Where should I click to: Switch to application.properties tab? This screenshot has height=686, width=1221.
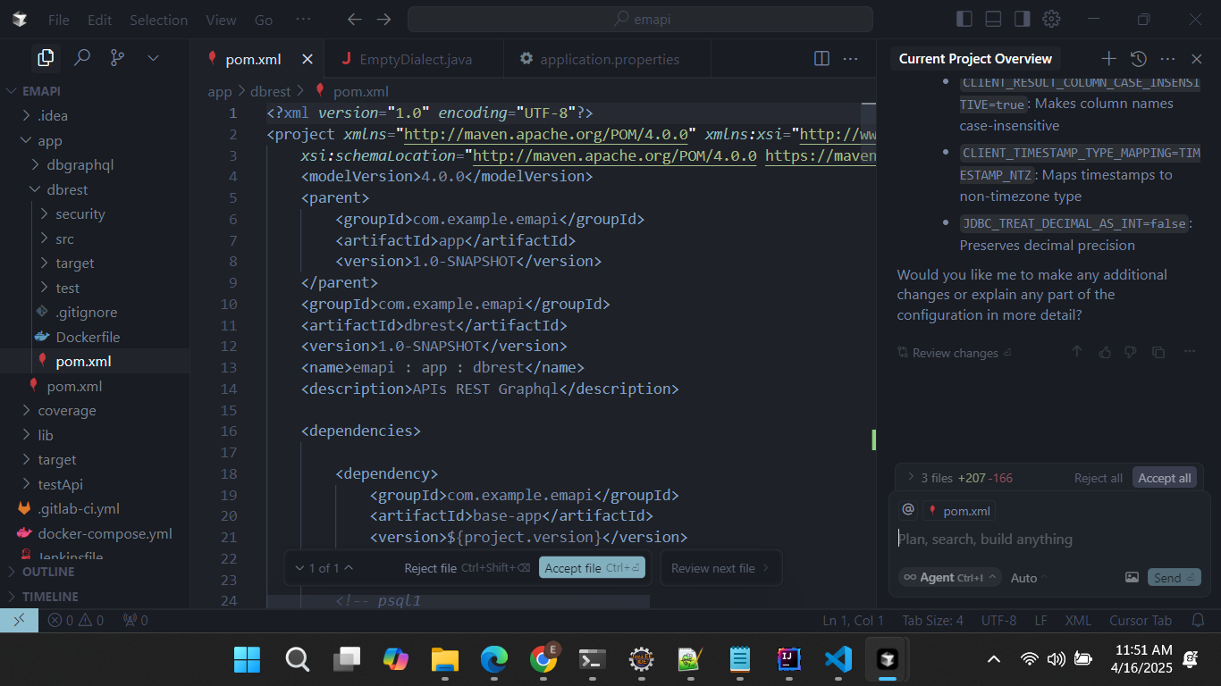coord(608,59)
